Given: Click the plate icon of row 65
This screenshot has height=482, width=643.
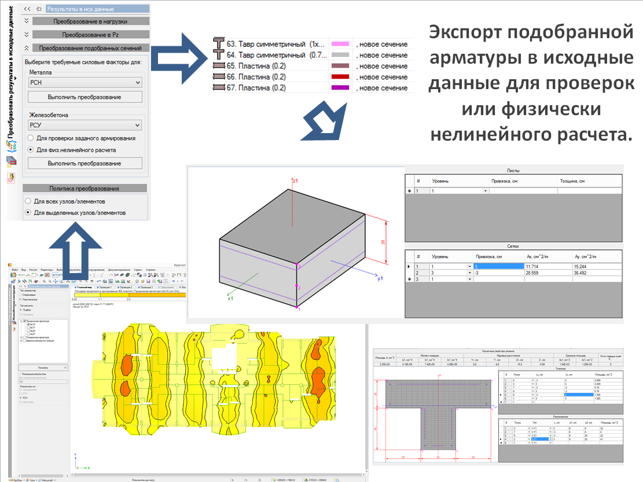Looking at the screenshot, I should pos(219,65).
